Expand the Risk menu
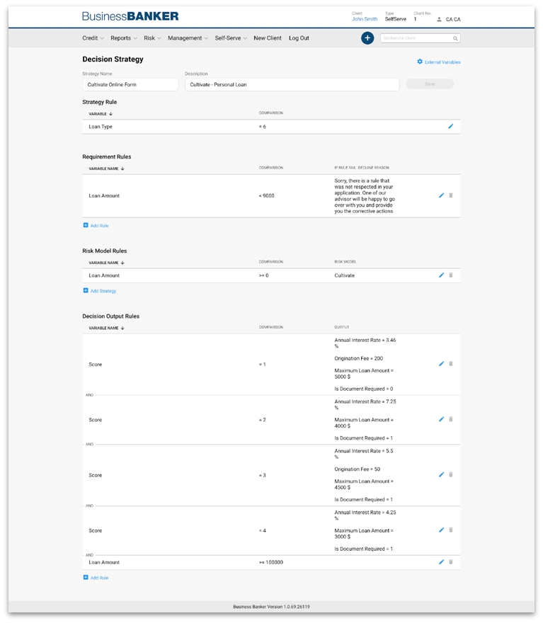Image resolution: width=543 pixels, height=623 pixels. tap(152, 38)
